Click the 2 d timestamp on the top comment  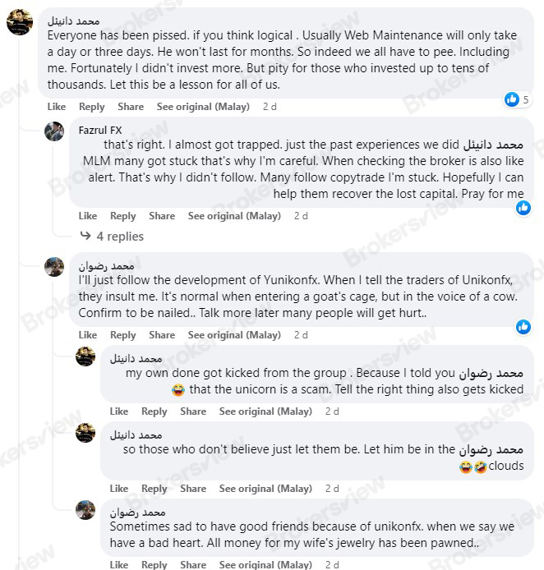click(270, 107)
